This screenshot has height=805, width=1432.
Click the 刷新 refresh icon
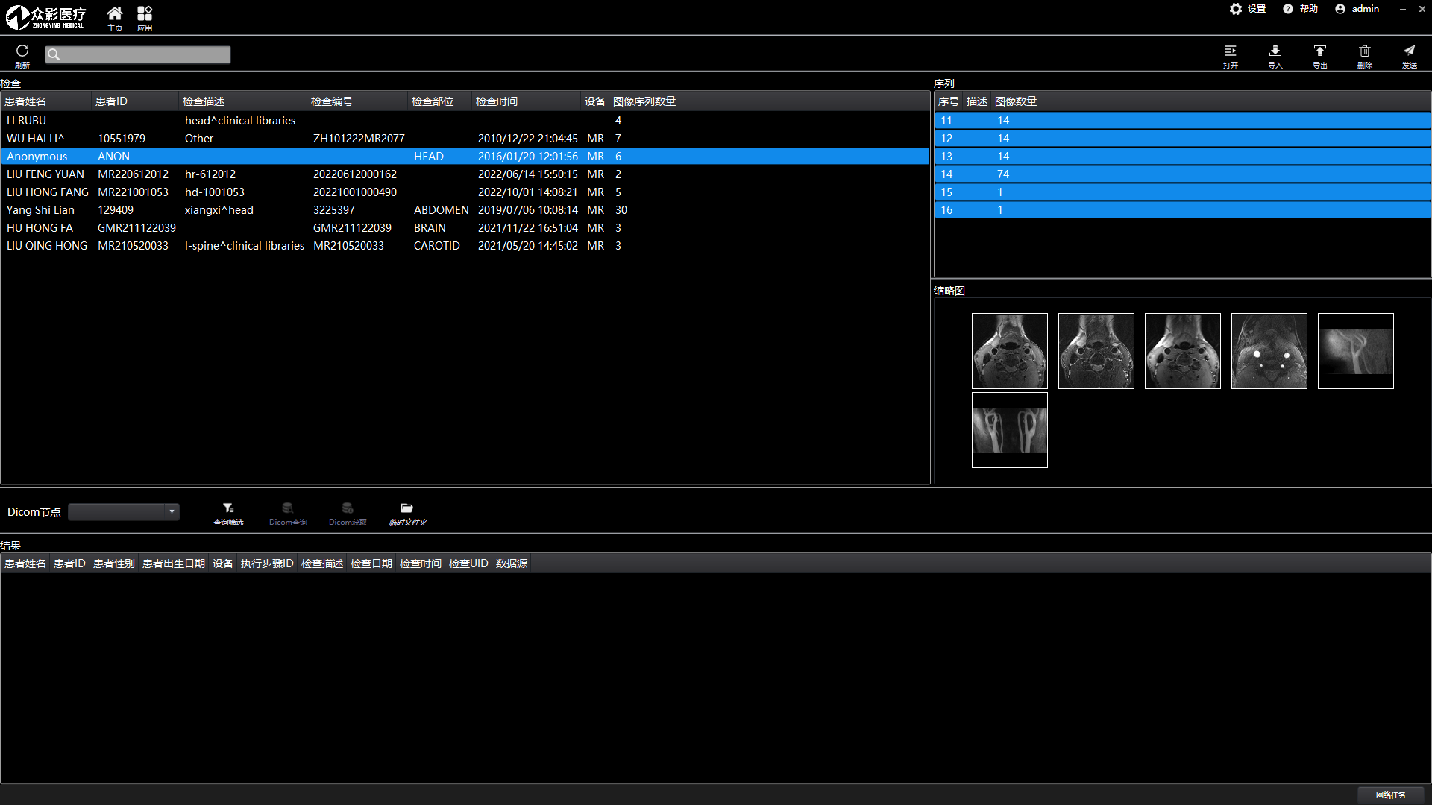[22, 56]
